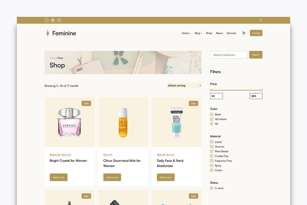The height and width of the screenshot is (205, 307).
Task: Open Daily Face & Neck Moisturizer title
Action: [170, 163]
